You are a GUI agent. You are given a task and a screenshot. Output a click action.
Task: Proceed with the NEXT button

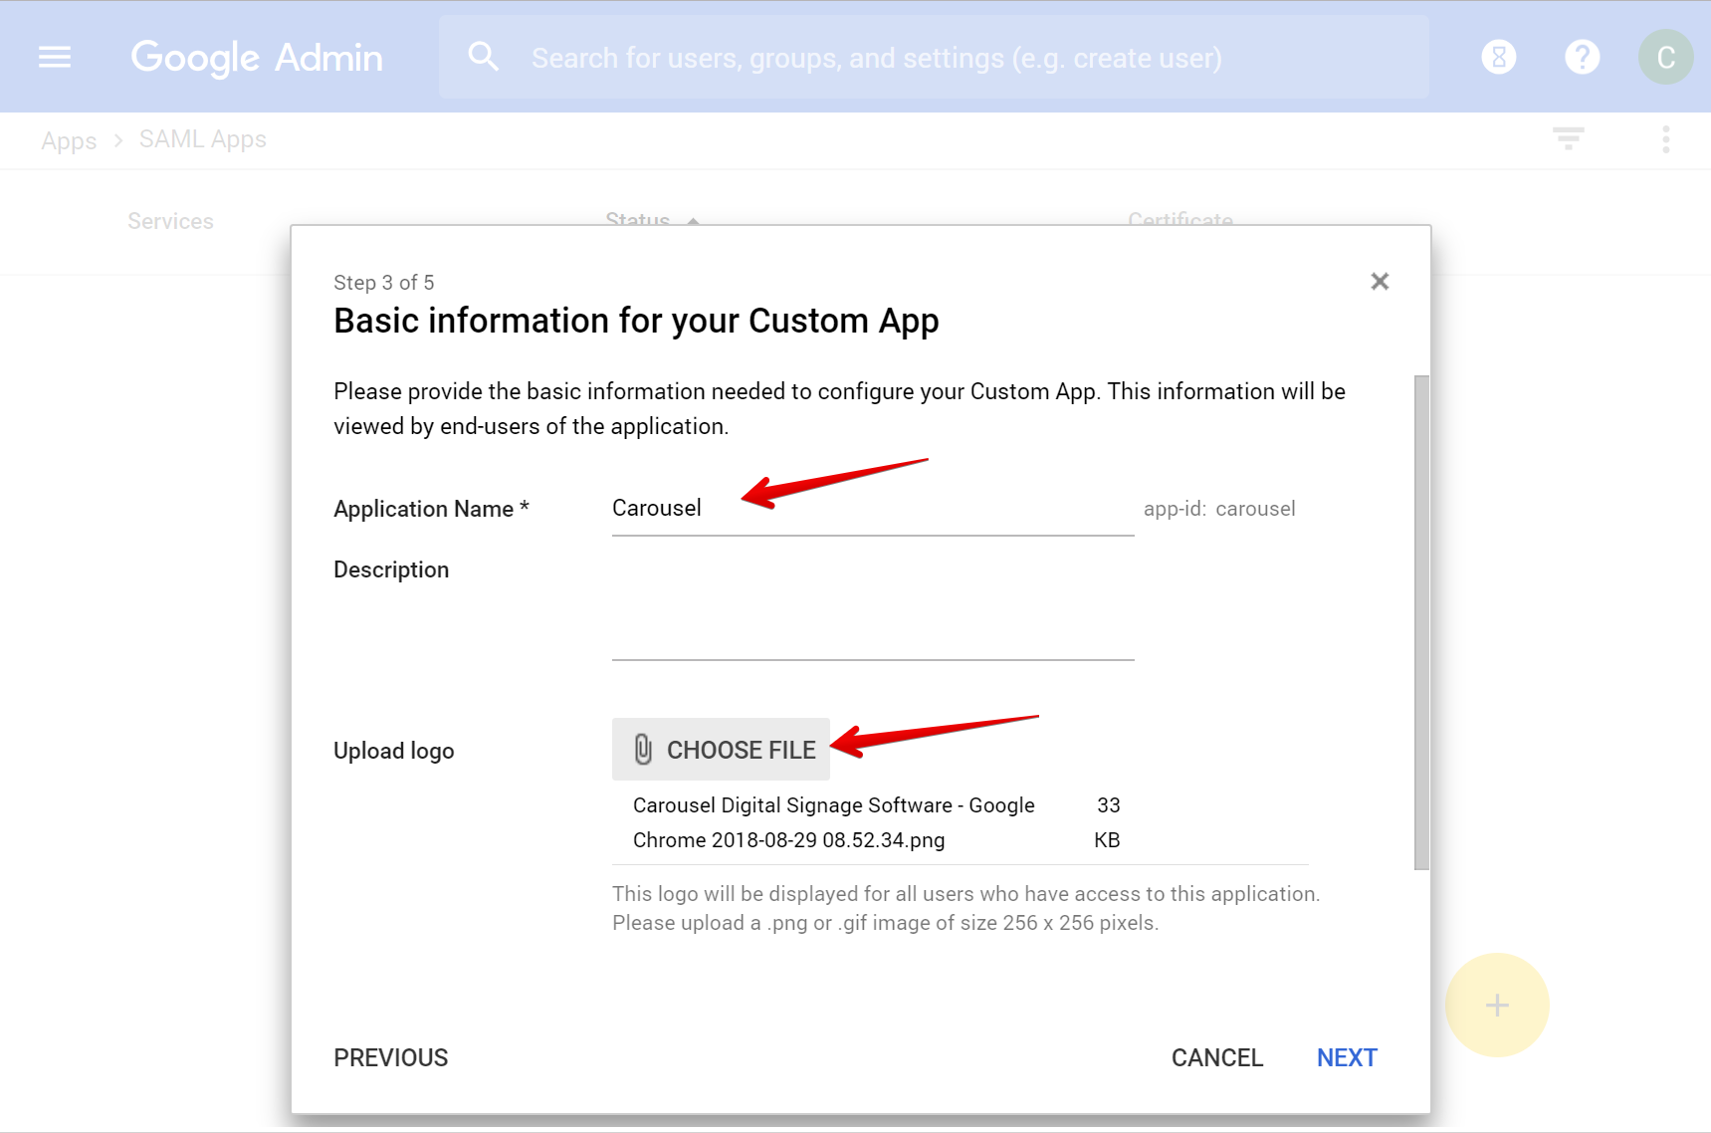tap(1347, 1057)
